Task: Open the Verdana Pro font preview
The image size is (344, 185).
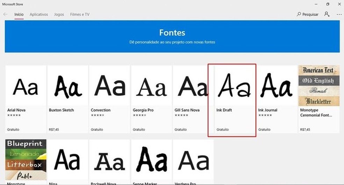Action: 193,160
